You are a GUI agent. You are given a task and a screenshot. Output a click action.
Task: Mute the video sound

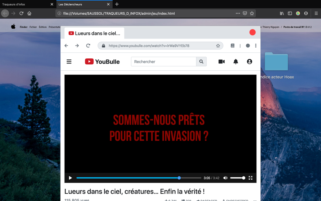pos(225,178)
